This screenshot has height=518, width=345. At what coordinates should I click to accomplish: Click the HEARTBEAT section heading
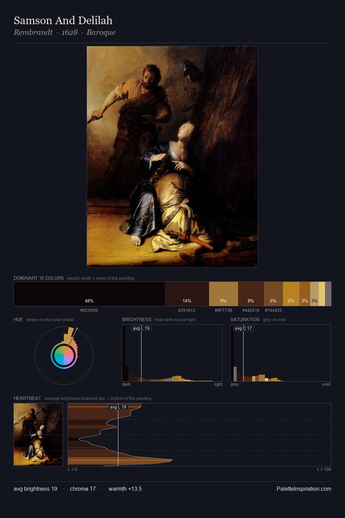(27, 398)
